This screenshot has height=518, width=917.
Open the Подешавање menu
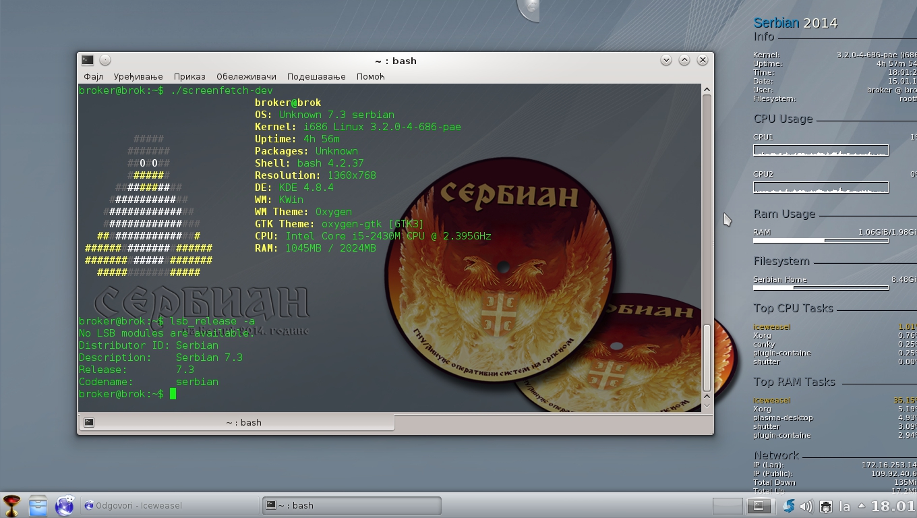(316, 77)
